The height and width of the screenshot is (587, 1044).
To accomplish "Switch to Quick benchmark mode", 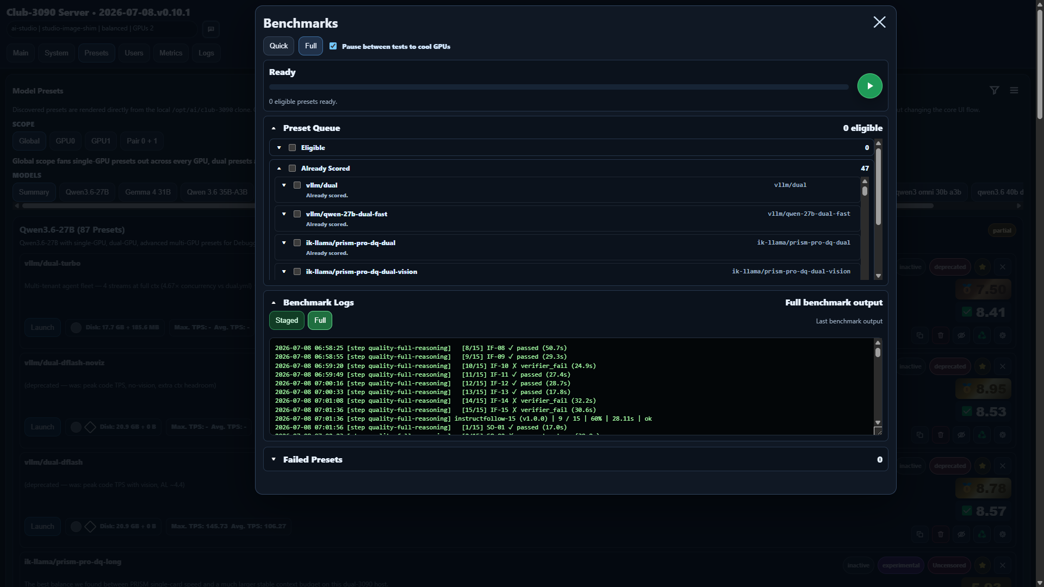I will pyautogui.click(x=278, y=46).
